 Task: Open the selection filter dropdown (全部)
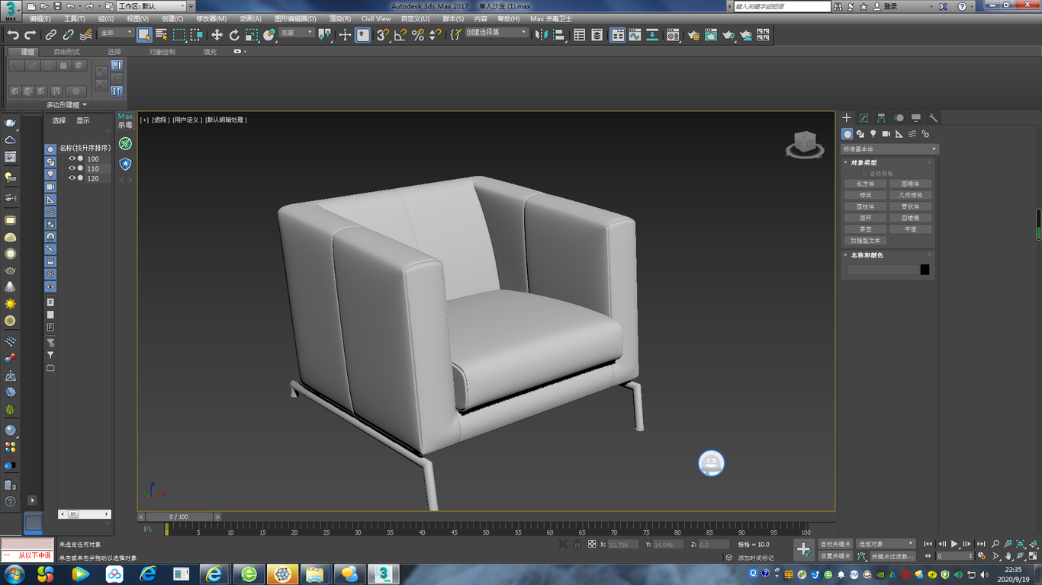click(x=115, y=33)
